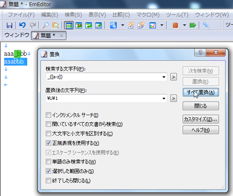The width and height of the screenshot is (233, 196).
Task: Open dropdown arrow next to checkmark window icon
Action: click(162, 25)
